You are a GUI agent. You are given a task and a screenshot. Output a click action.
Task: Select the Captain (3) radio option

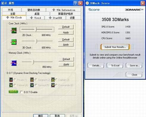(56, 80)
